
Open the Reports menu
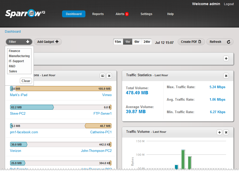(x=98, y=14)
